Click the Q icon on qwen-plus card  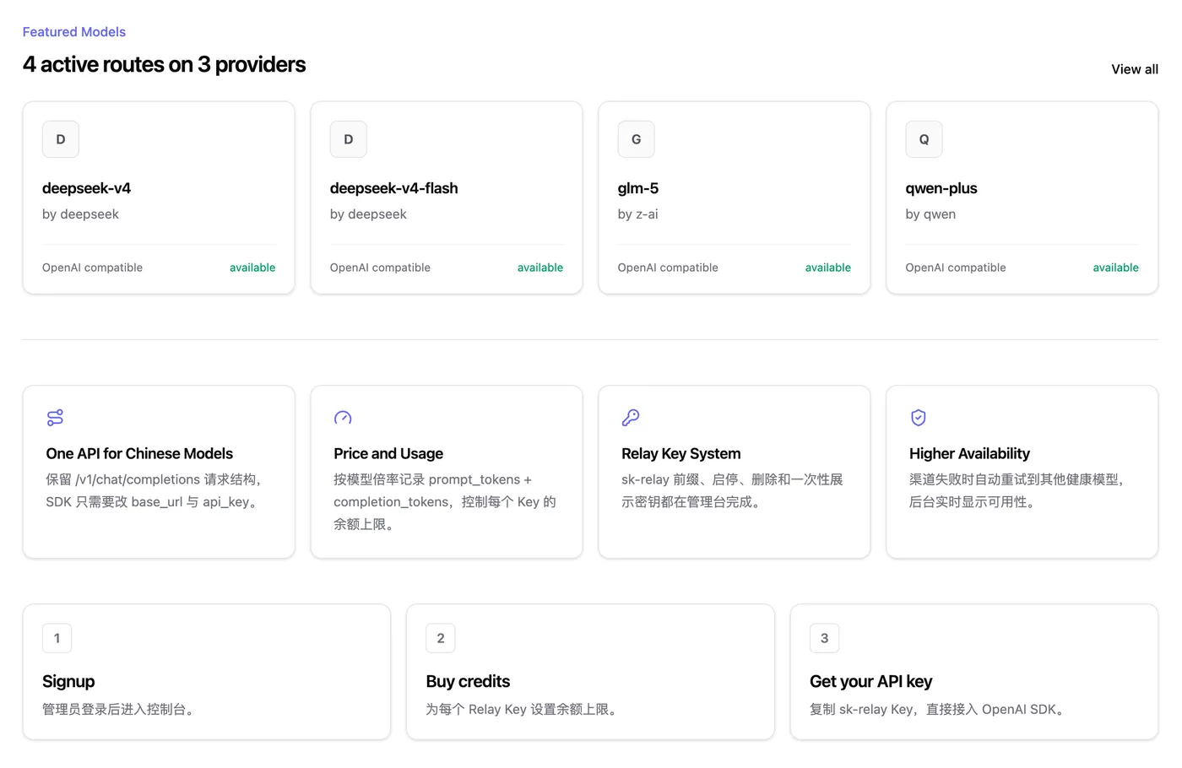pos(924,139)
